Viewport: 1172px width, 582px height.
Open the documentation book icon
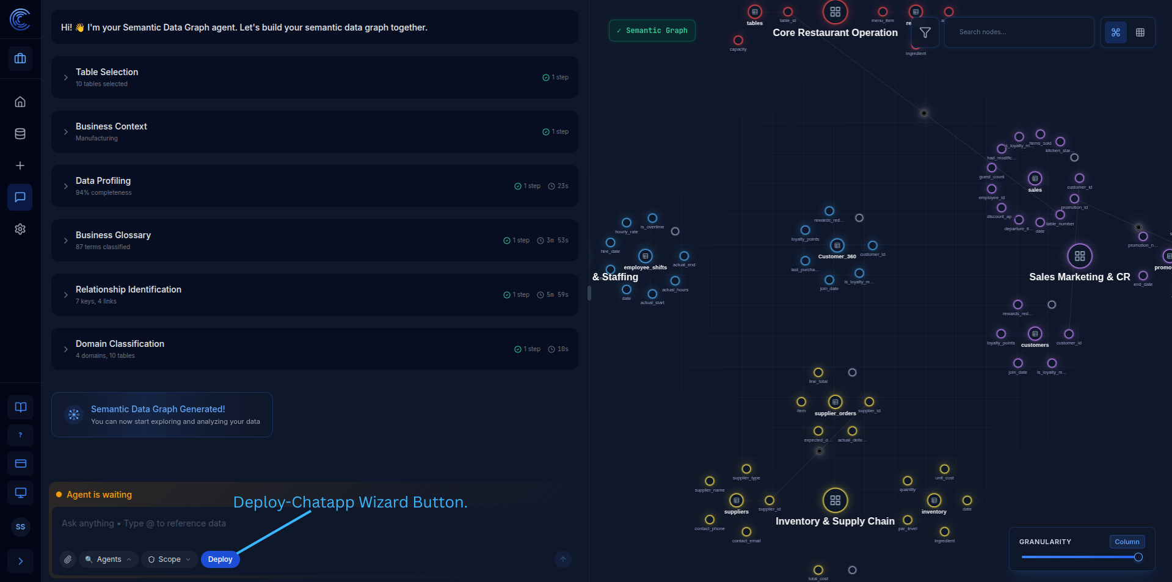pyautogui.click(x=21, y=407)
